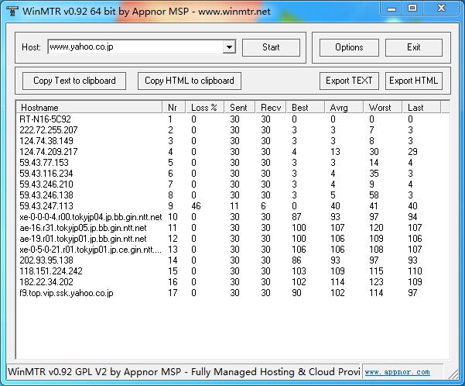The image size is (465, 386).
Task: Select the f9.top.vip.ssk.yahoo.co.jp hop
Action: 233,293
